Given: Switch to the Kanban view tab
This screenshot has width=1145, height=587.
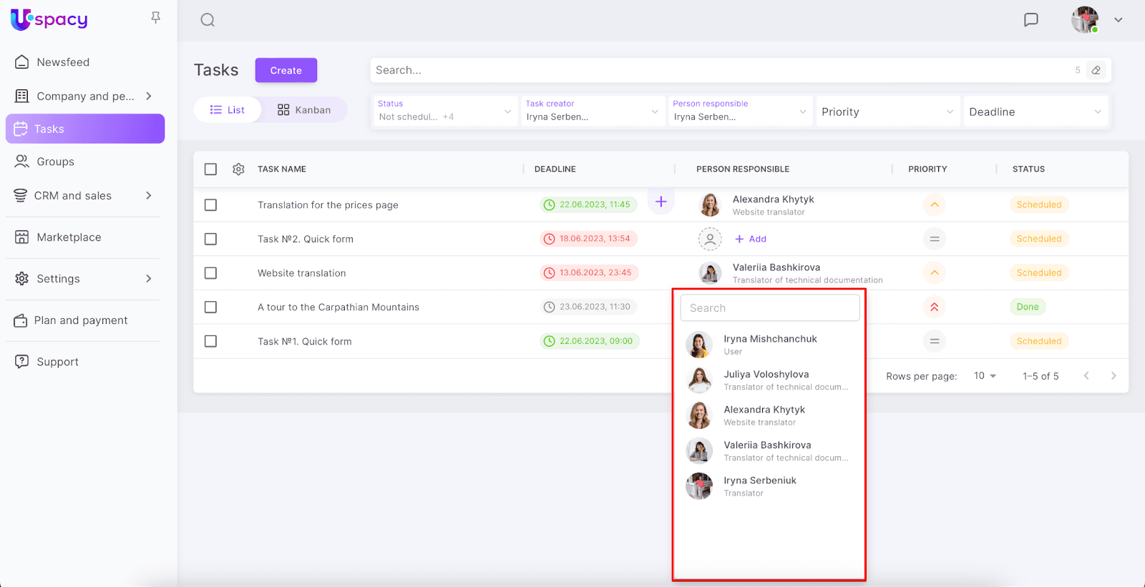Looking at the screenshot, I should click(x=304, y=110).
